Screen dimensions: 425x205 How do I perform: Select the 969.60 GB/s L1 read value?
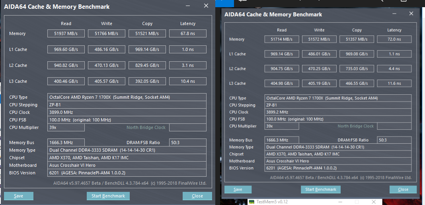[66, 49]
